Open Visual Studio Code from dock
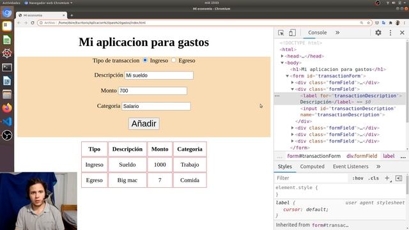 7,121
